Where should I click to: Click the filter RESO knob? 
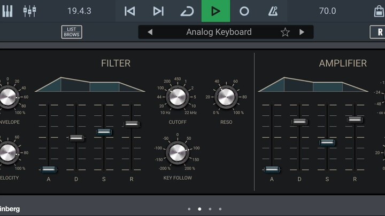click(x=226, y=97)
